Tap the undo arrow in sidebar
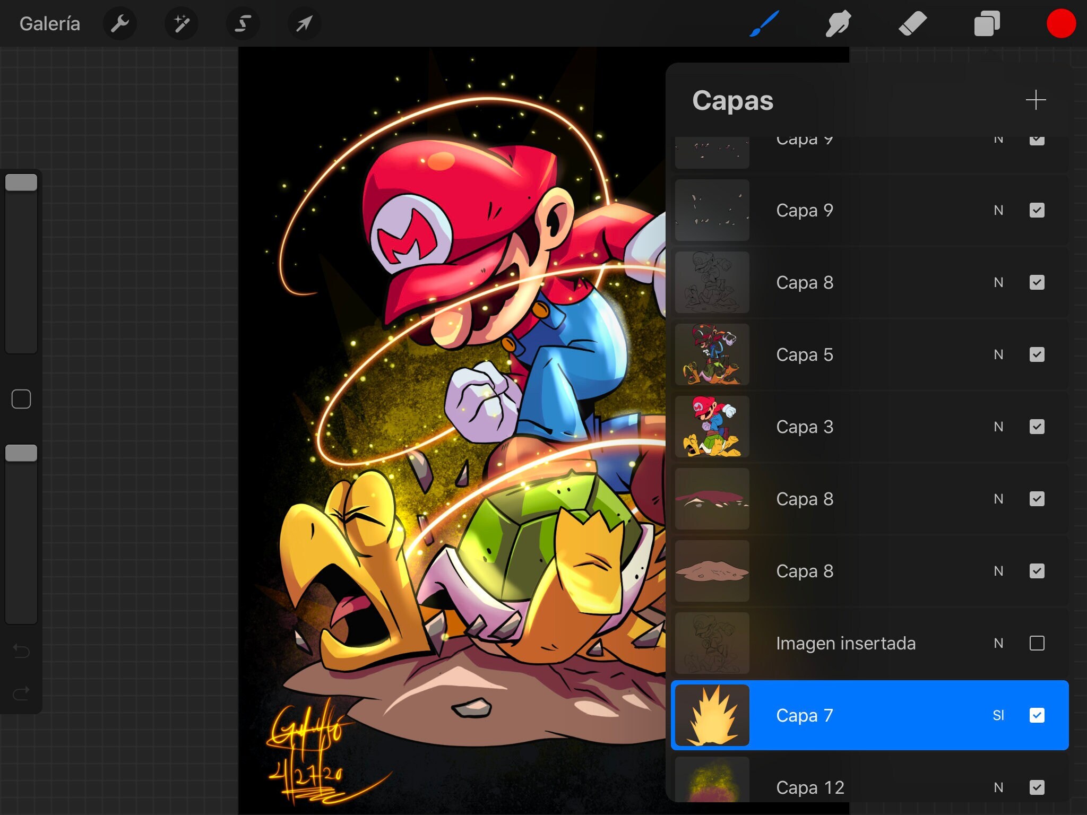The width and height of the screenshot is (1087, 815). click(21, 650)
